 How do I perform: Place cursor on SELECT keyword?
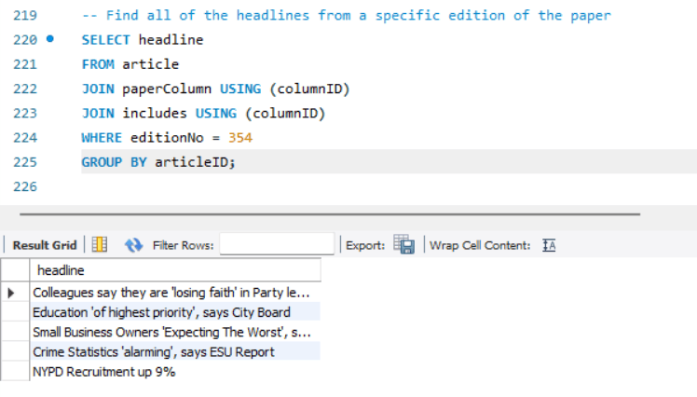[106, 40]
